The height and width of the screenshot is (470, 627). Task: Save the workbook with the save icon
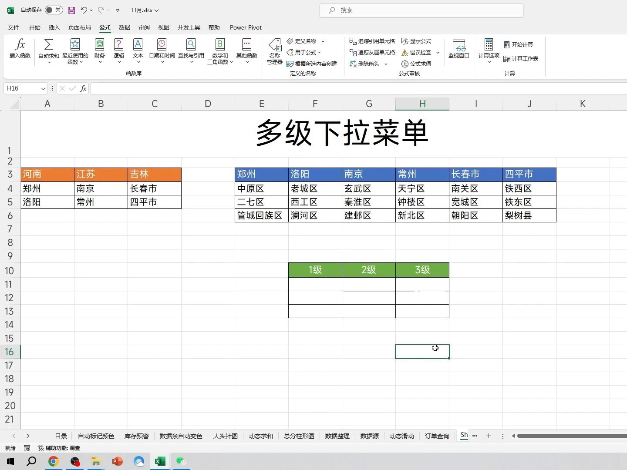coord(71,10)
